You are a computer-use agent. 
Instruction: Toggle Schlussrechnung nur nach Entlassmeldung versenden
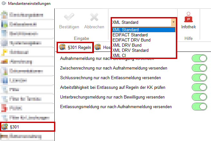tap(199, 78)
